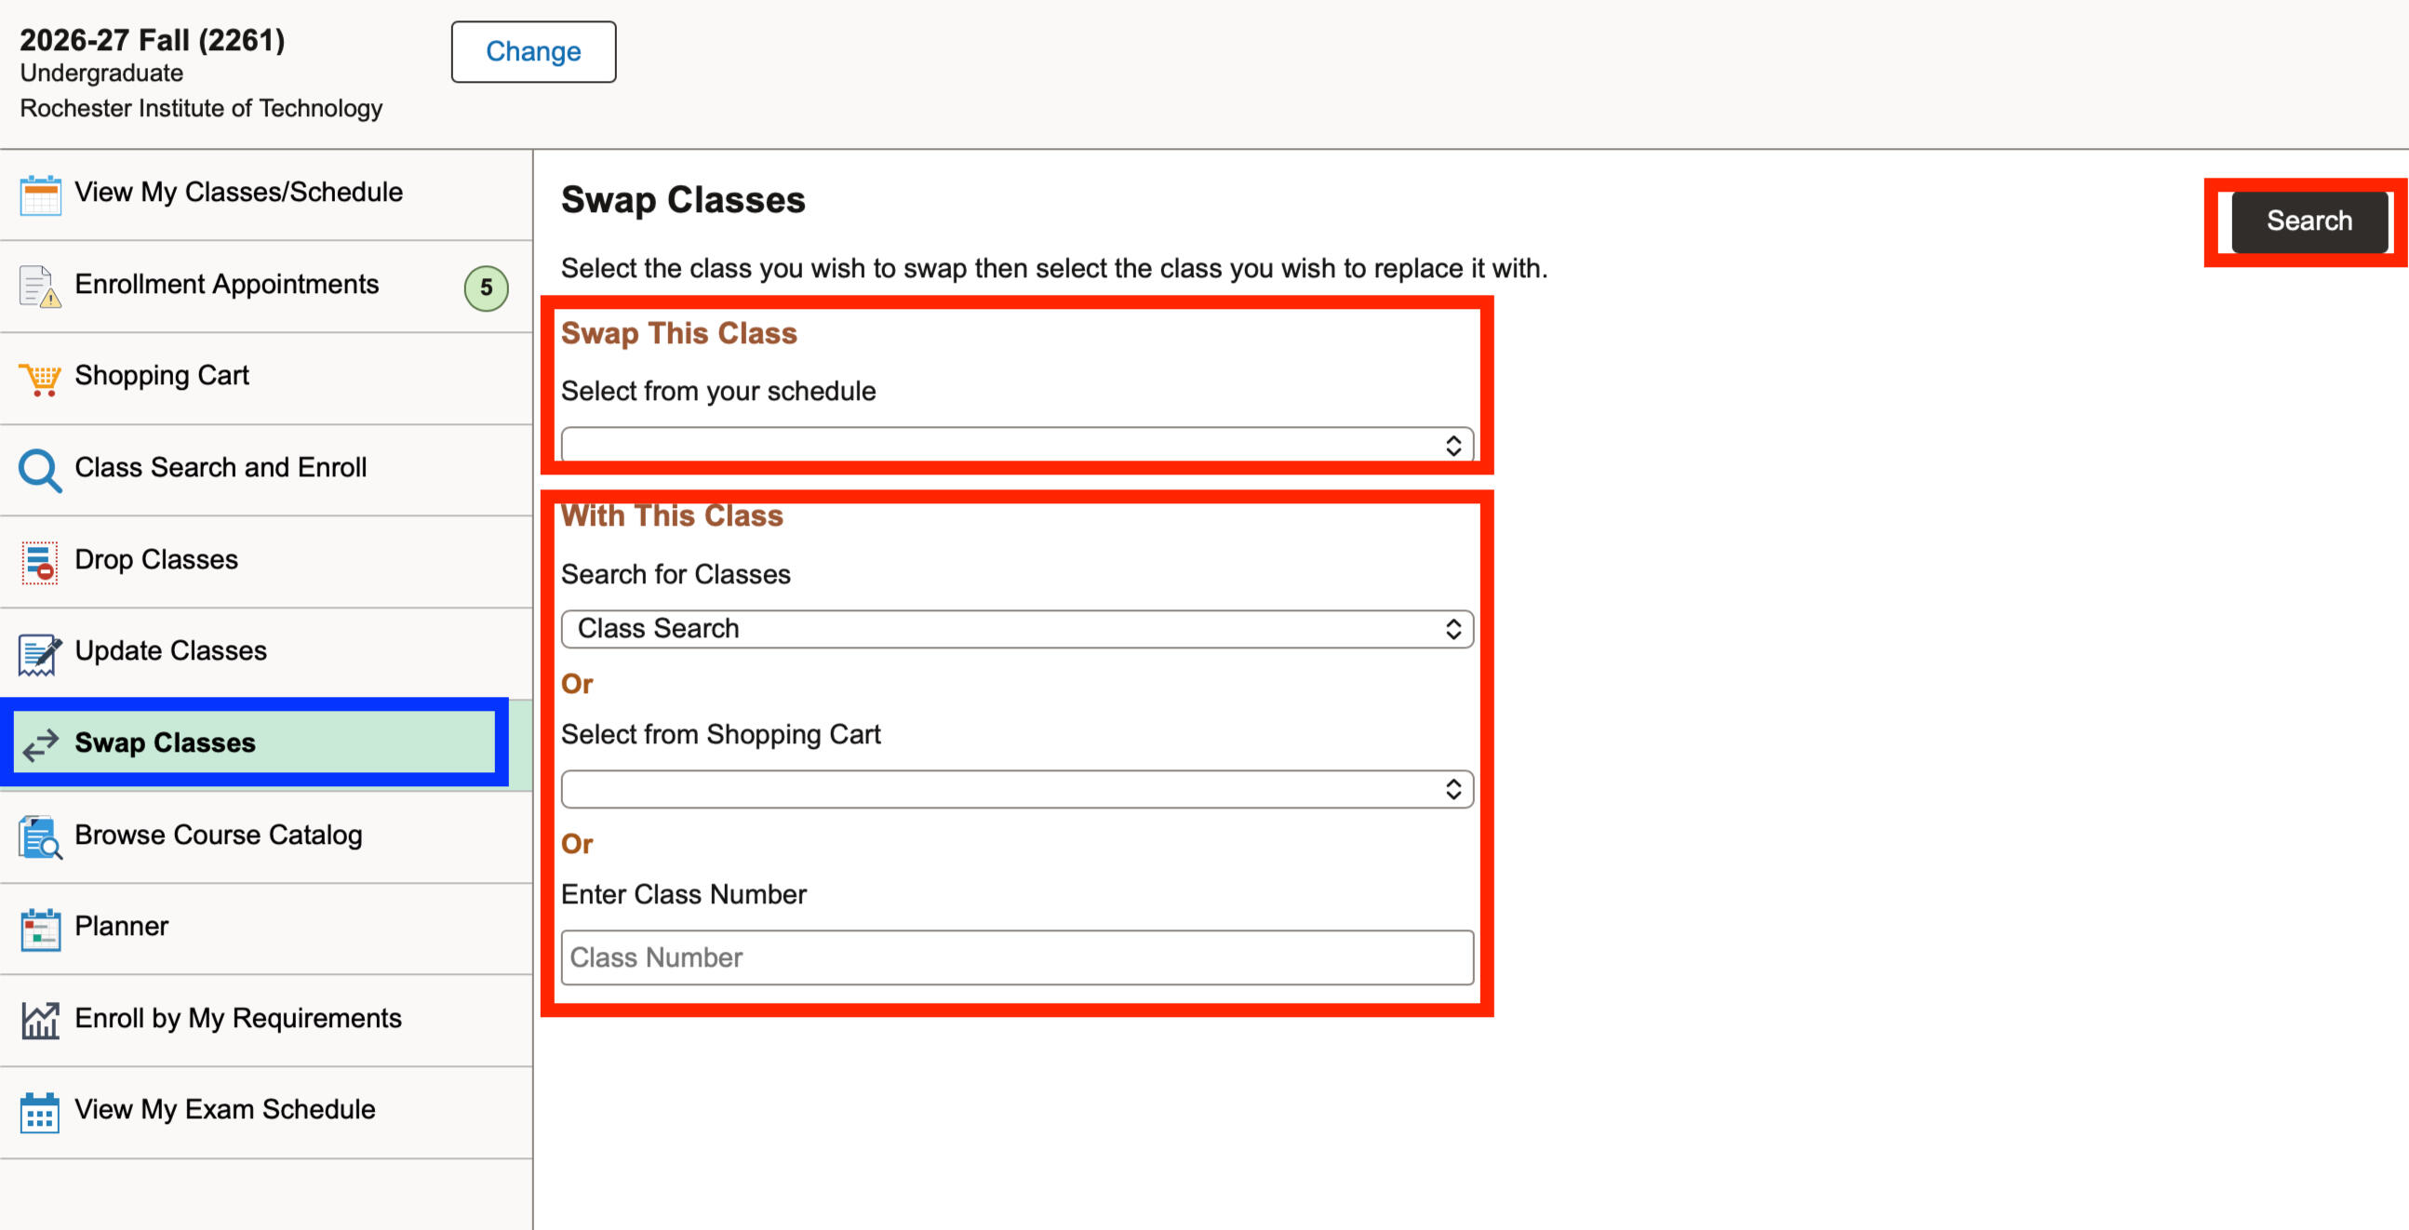Image resolution: width=2409 pixels, height=1230 pixels.
Task: Click the View My Classes/Schedule calendar icon
Action: 38,192
